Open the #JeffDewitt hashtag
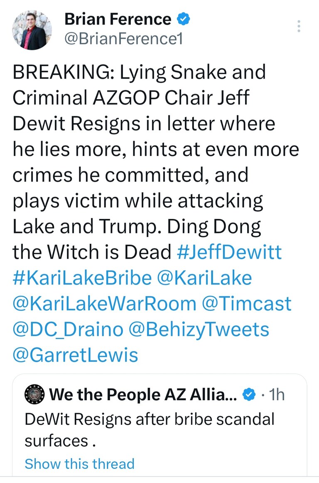 [229, 252]
